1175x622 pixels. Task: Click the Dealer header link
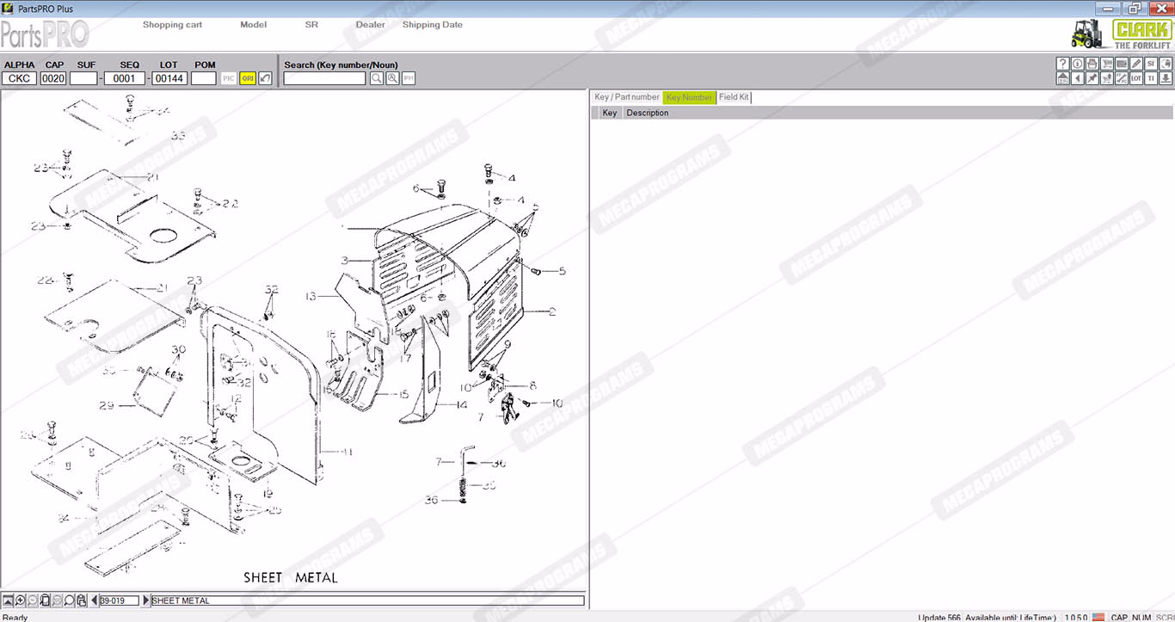tap(370, 25)
